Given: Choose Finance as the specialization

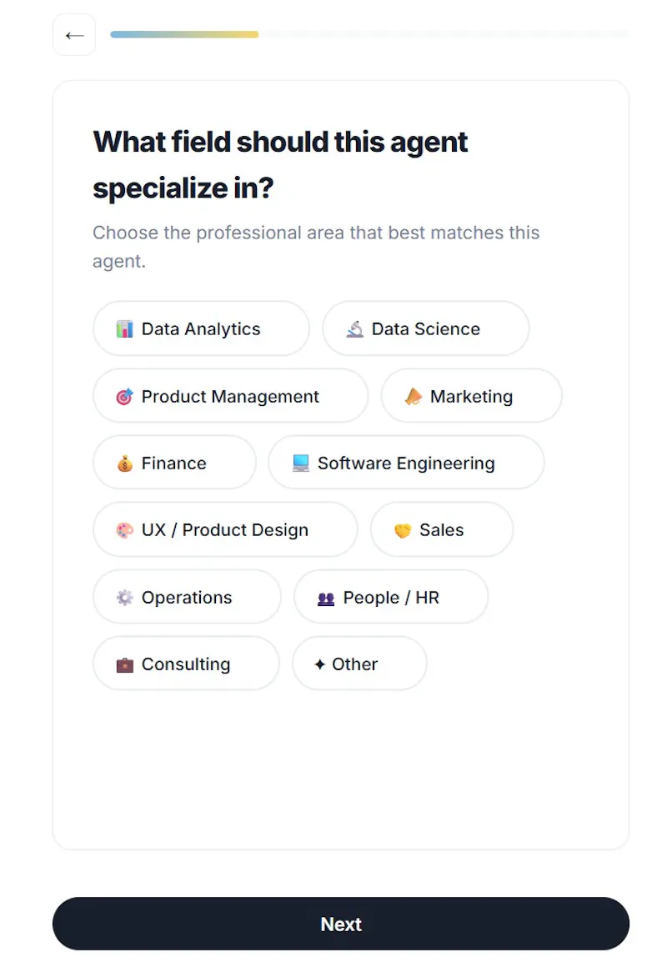Looking at the screenshot, I should click(174, 463).
